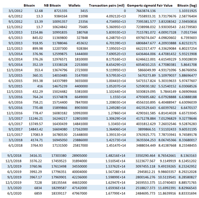Select the Gompertz value 7663874.136

point(146,11)
